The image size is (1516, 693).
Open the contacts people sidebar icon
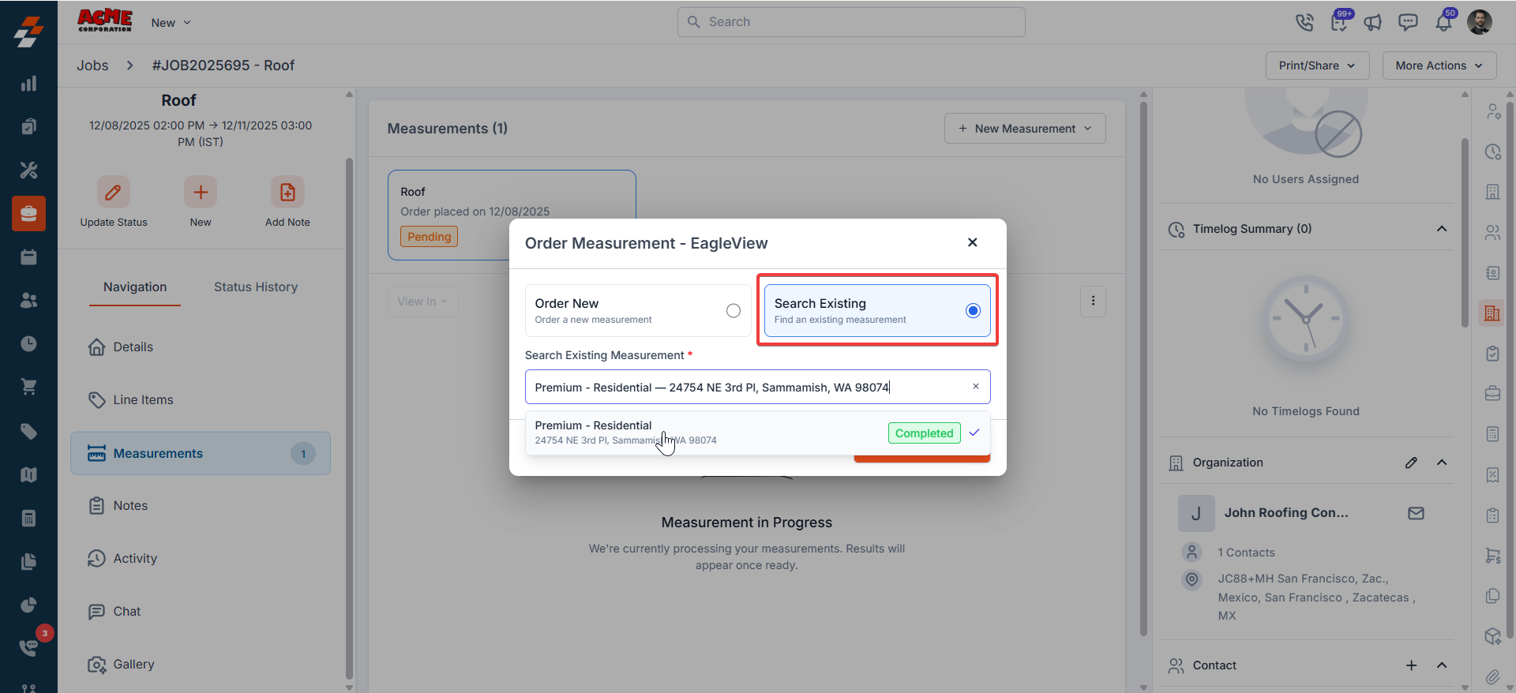point(28,300)
